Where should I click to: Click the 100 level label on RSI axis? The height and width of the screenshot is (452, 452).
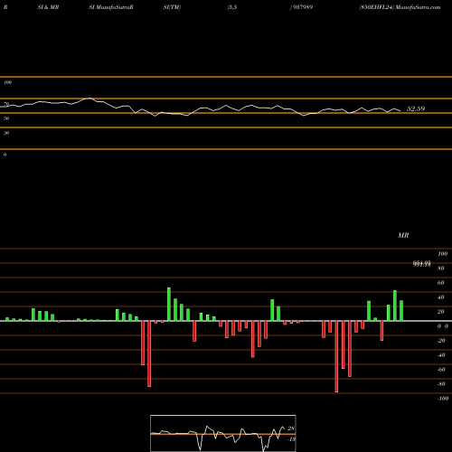point(7,82)
